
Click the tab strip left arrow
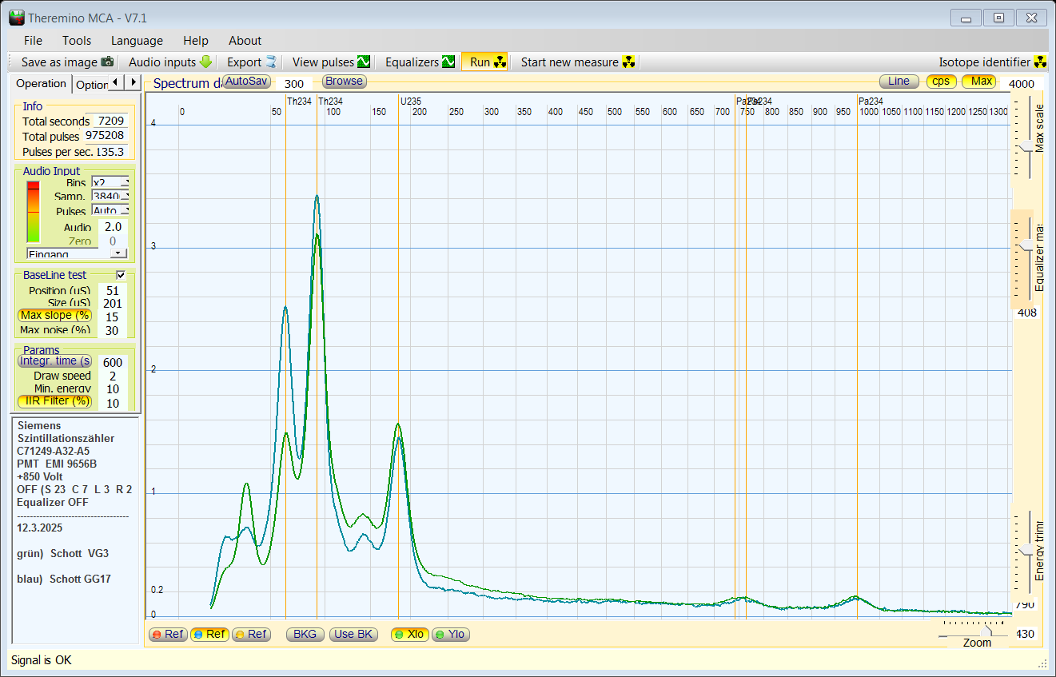tap(117, 82)
